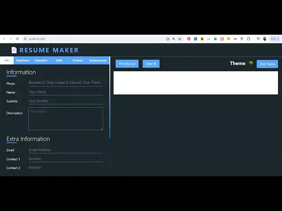This screenshot has height=211, width=282.
Task: Click the left panel vertical scrollbar
Action: [x=110, y=98]
